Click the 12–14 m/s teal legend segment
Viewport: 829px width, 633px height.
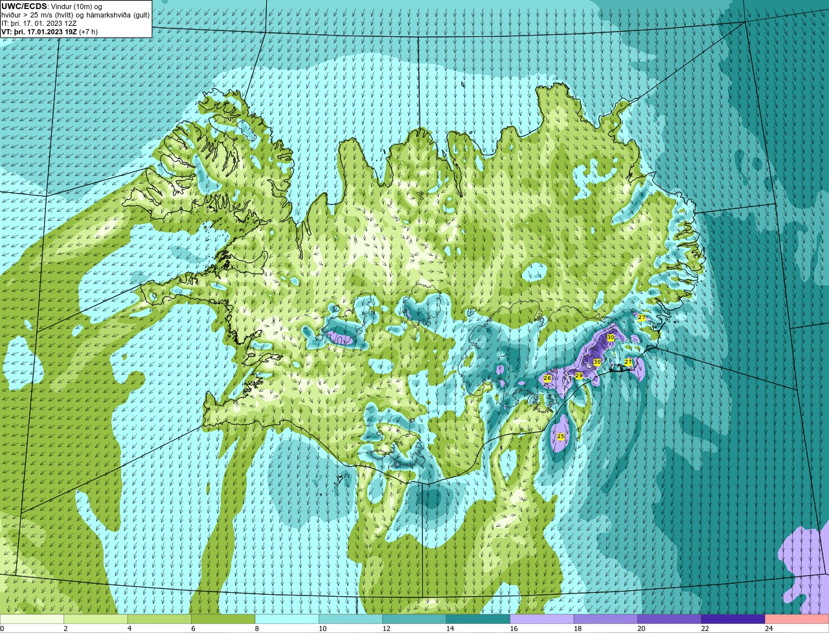[415, 619]
